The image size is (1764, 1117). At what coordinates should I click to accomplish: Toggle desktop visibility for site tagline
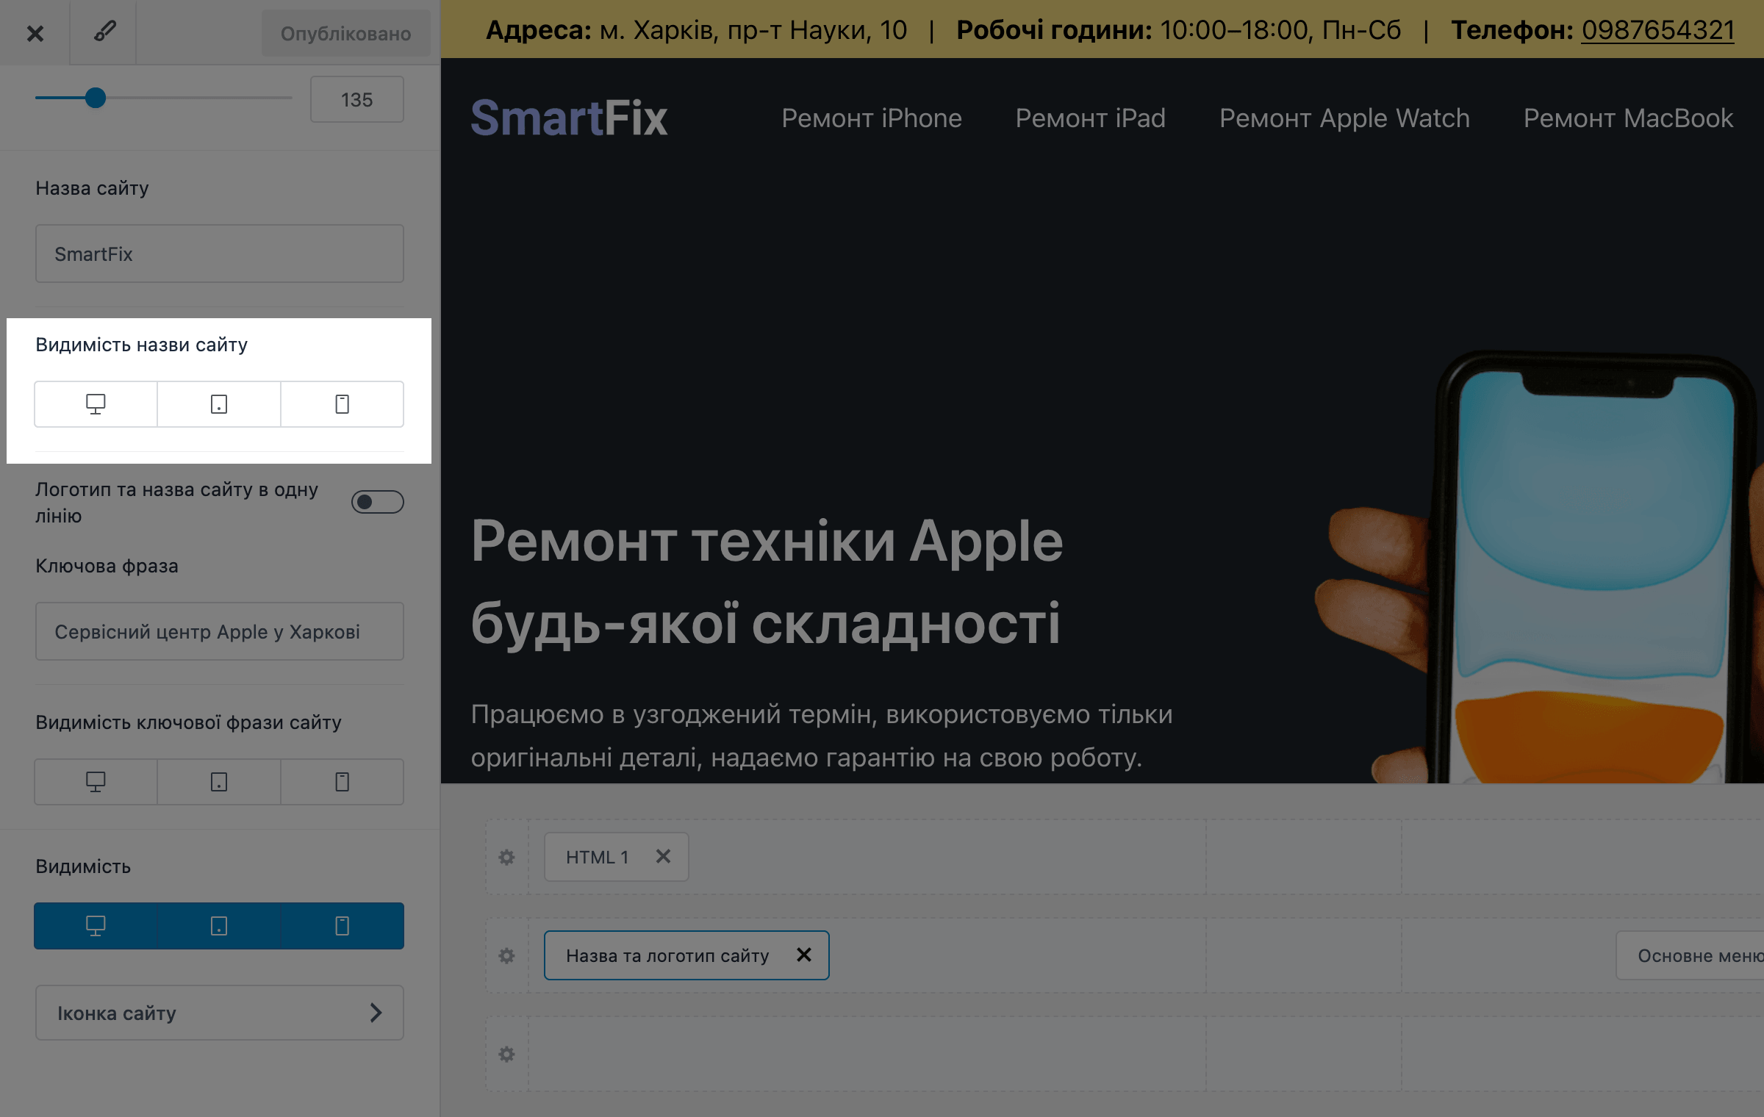pos(96,782)
